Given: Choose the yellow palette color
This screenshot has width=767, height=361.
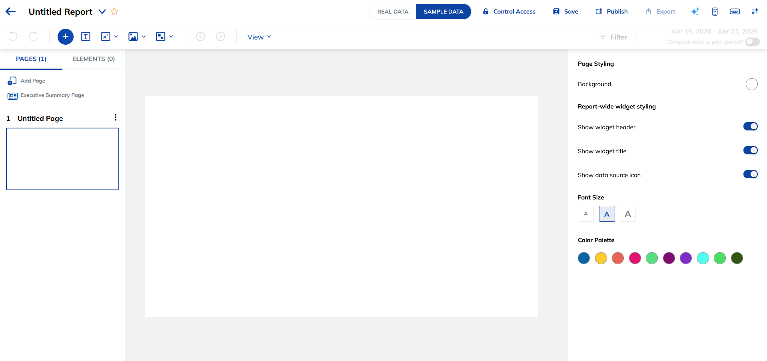Looking at the screenshot, I should click(x=601, y=258).
